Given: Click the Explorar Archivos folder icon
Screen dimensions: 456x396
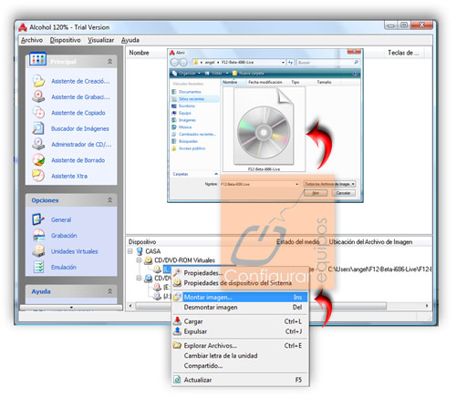Looking at the screenshot, I should (x=177, y=345).
